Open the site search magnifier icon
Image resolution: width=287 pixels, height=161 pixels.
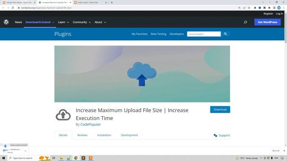[245, 22]
